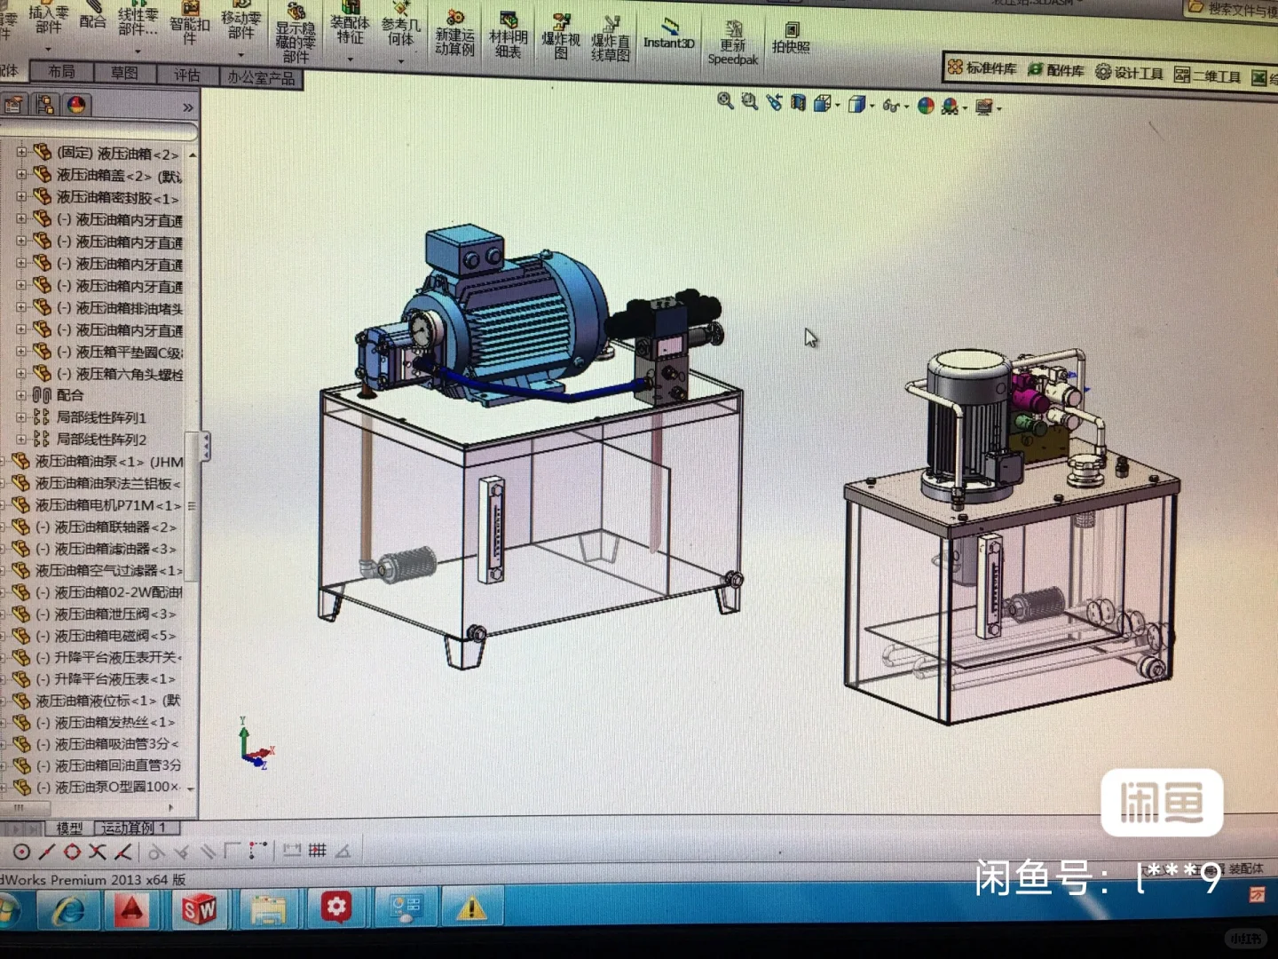Select the tangent snap icon
Screen dimensions: 1278x959
(156, 852)
